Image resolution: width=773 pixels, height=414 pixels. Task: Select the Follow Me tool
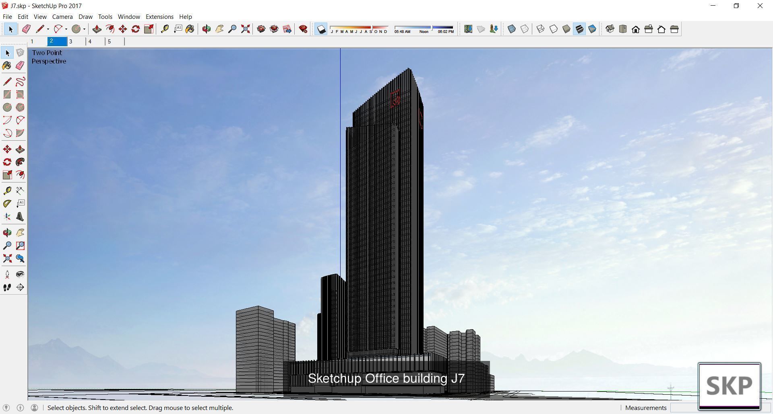coord(20,162)
